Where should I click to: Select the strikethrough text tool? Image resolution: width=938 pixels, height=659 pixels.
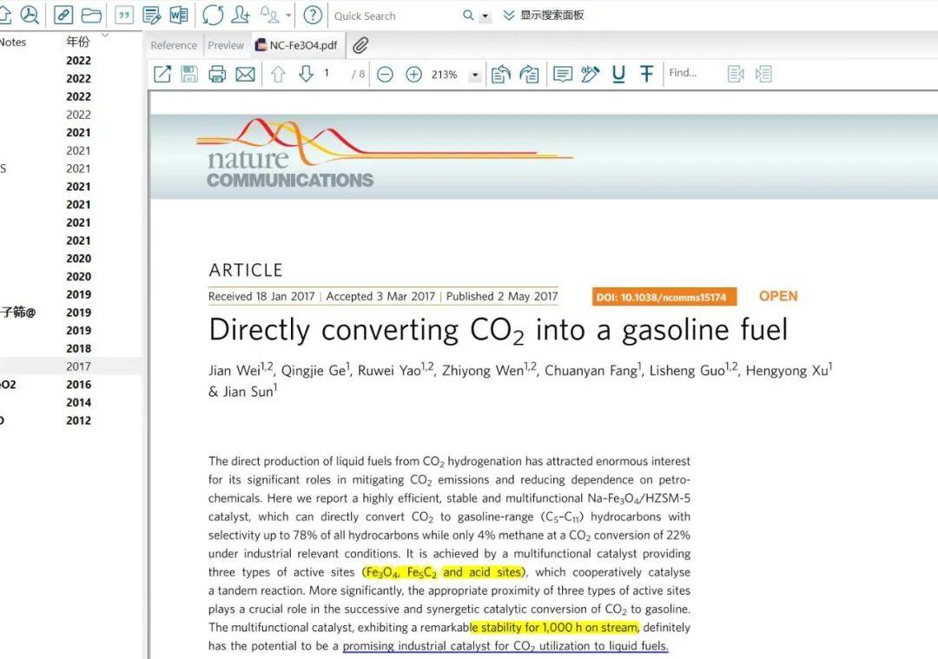coord(646,74)
